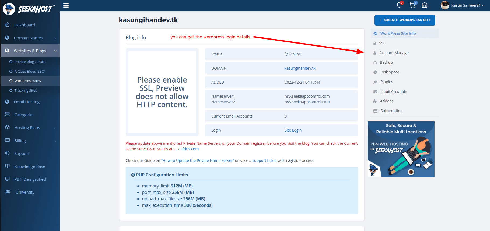
Task: Expand the Hosting Plans submenu arrow
Action: pyautogui.click(x=55, y=128)
